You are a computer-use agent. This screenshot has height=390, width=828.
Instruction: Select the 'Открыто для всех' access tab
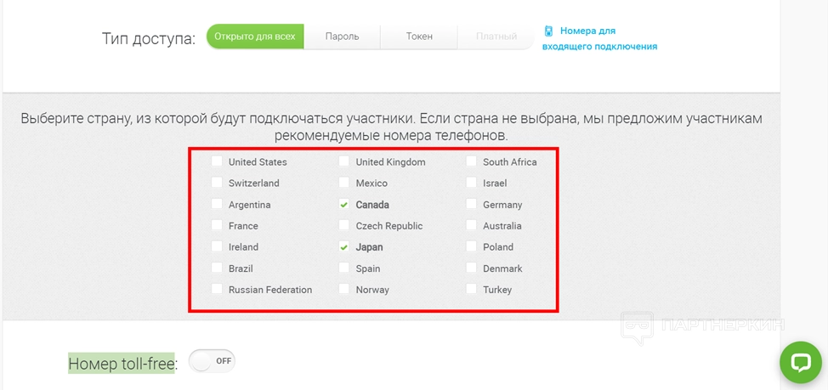click(255, 37)
